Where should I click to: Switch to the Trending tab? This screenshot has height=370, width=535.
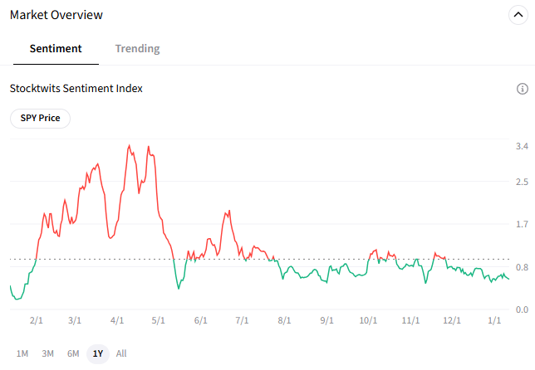click(137, 48)
